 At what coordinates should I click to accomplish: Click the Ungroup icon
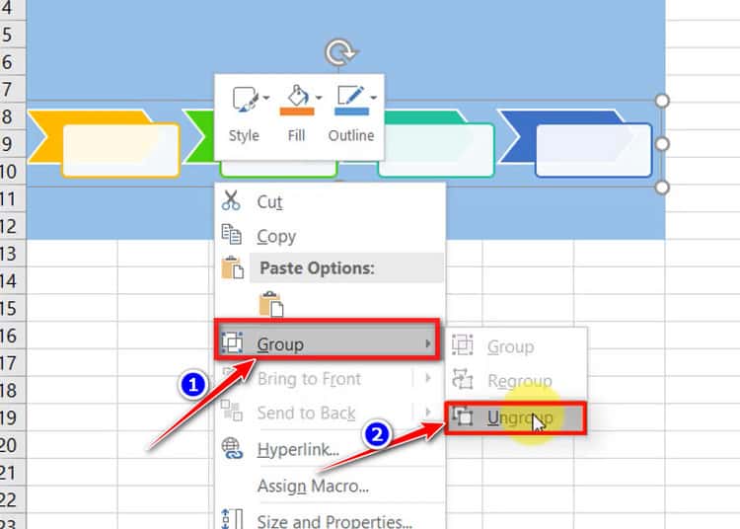pyautogui.click(x=463, y=416)
